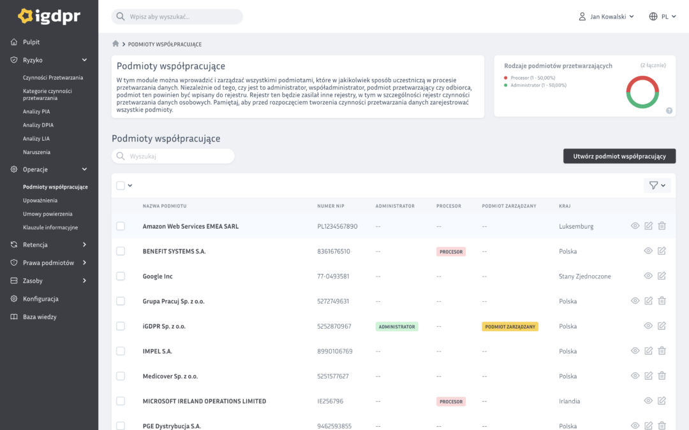
Task: Delete Medicover Sp. z o.o. entry
Action: 662,376
